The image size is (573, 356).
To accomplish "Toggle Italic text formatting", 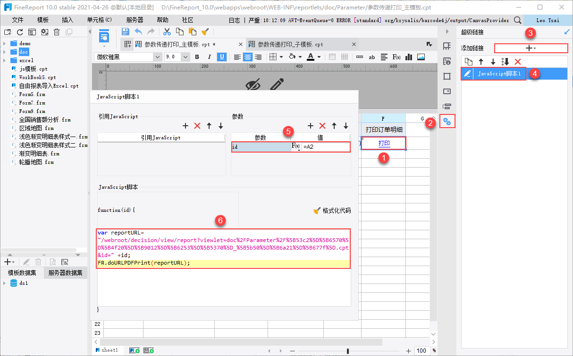I will 209,57.
